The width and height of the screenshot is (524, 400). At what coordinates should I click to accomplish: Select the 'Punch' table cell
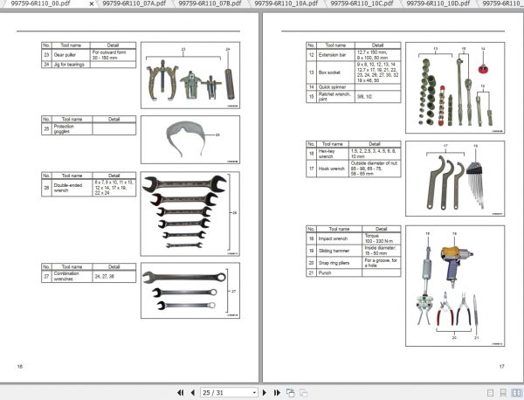339,272
